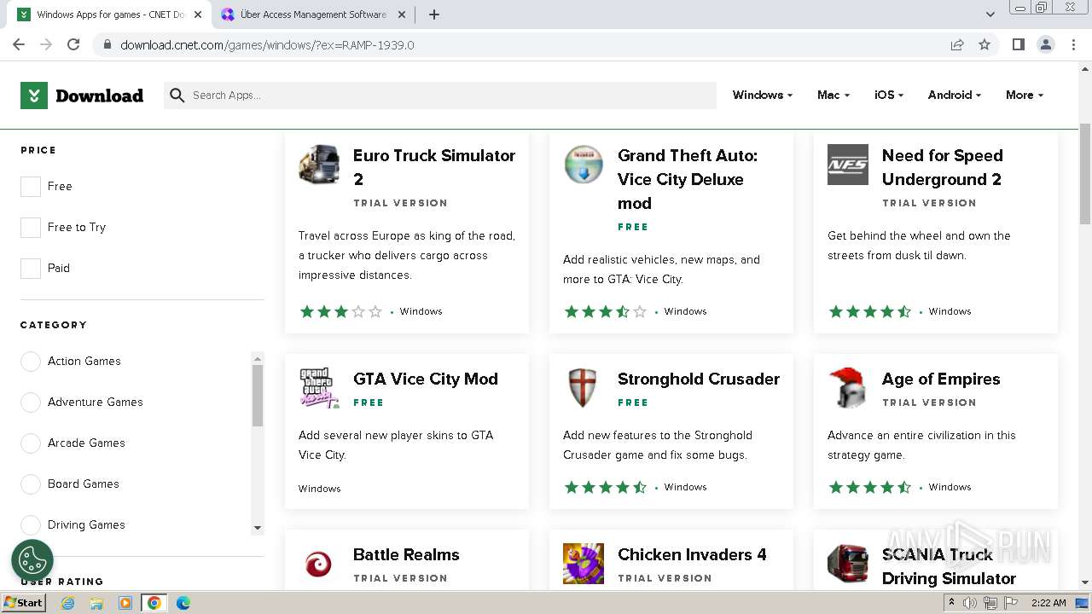The width and height of the screenshot is (1092, 614).
Task: Open the Need for Speed Underground 2 icon
Action: click(848, 165)
